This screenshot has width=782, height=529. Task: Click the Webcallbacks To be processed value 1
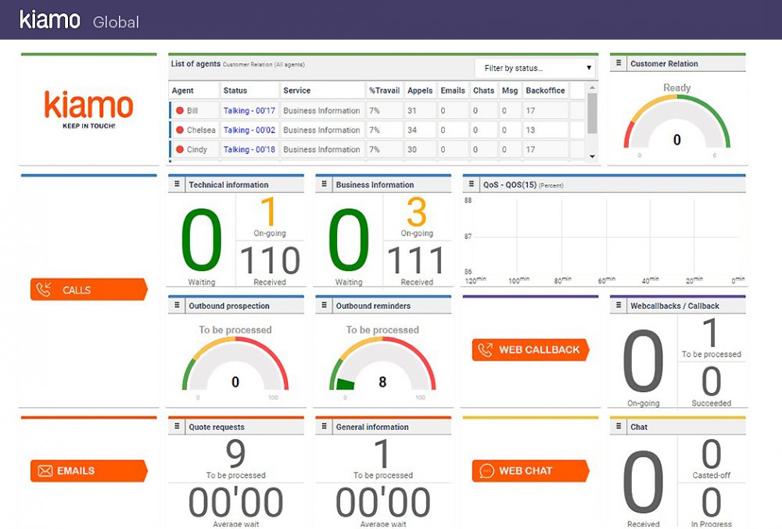tap(711, 333)
